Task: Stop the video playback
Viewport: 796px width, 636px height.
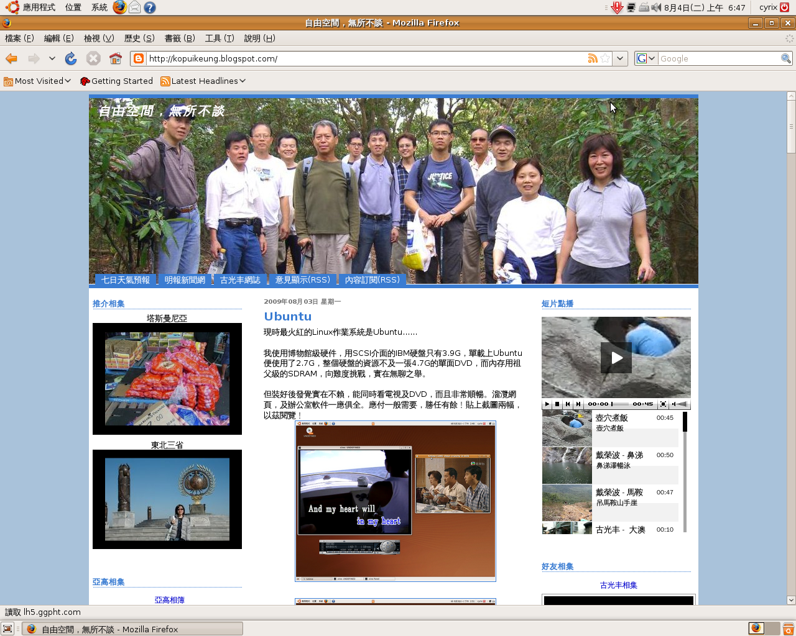Action: click(557, 404)
